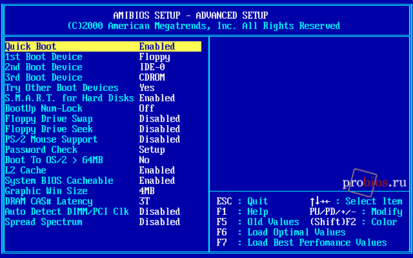Click the Enabled value for L2 Cache
Viewport: 413px width, 258px height.
coord(157,170)
